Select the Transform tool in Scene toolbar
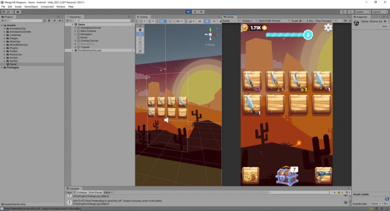 140,51
